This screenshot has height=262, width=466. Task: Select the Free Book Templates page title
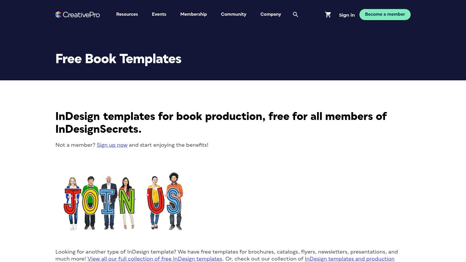(x=118, y=59)
